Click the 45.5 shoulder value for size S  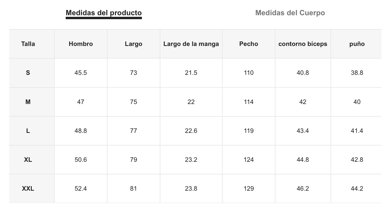tap(81, 73)
